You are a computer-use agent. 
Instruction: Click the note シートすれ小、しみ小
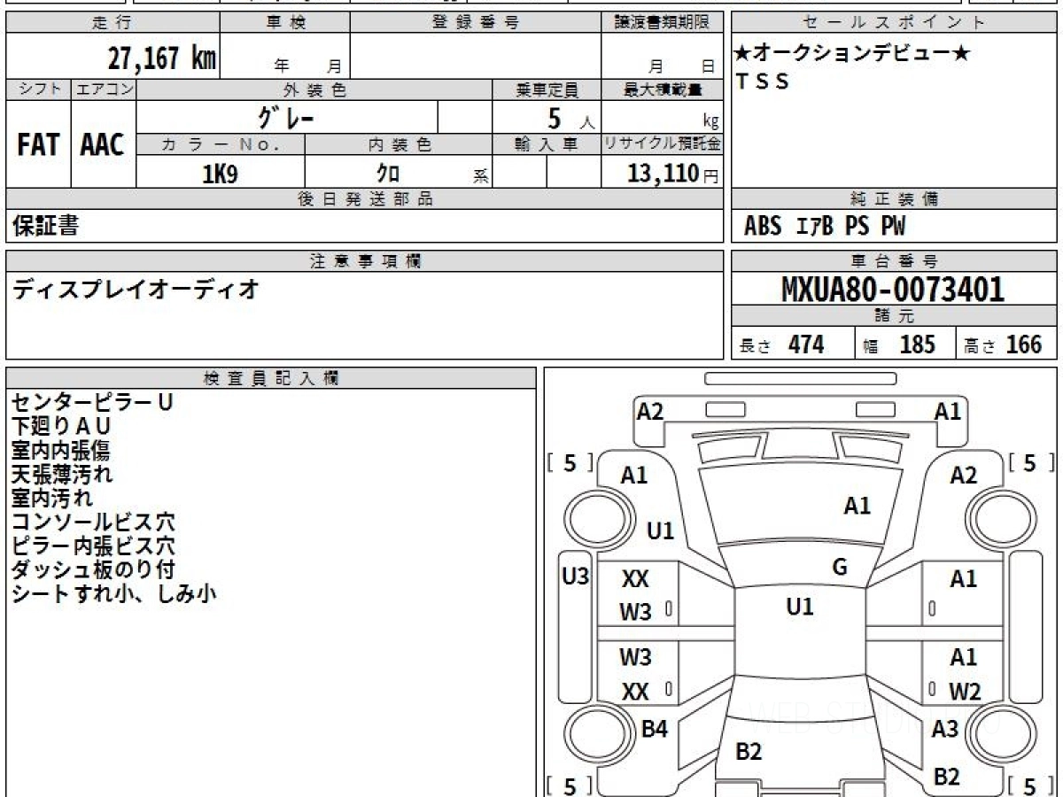point(113,594)
